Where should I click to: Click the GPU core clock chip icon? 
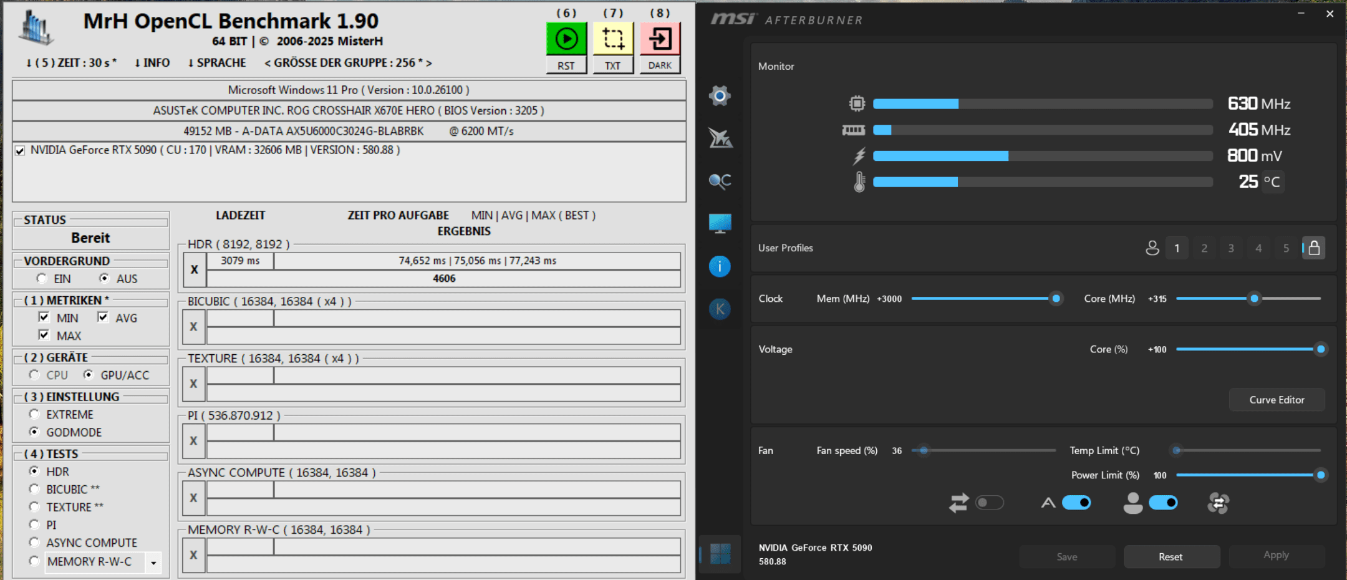pos(857,104)
